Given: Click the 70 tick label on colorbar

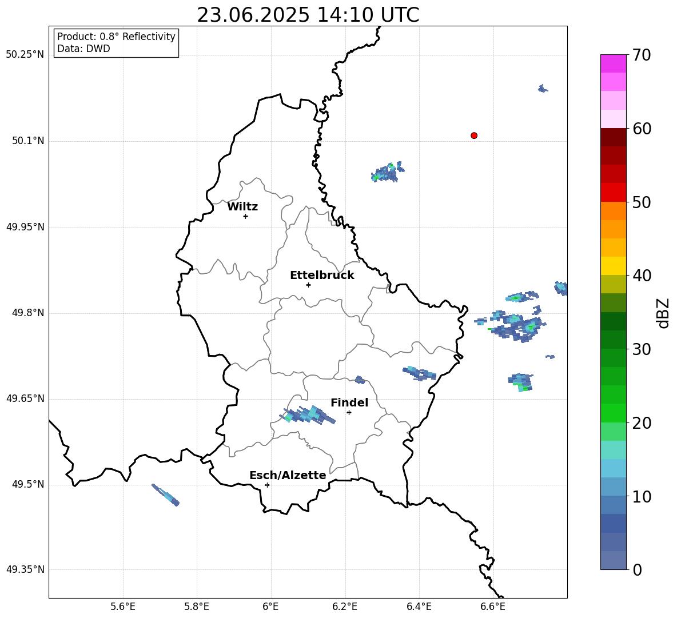Looking at the screenshot, I should point(642,55).
